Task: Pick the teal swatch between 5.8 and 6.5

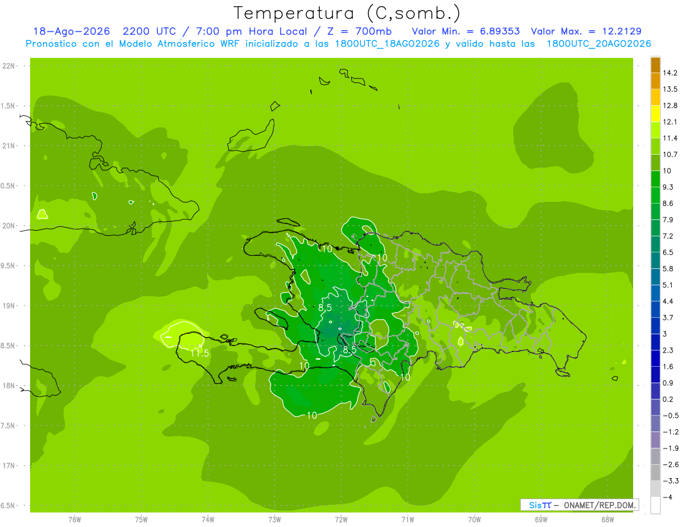Action: [655, 260]
